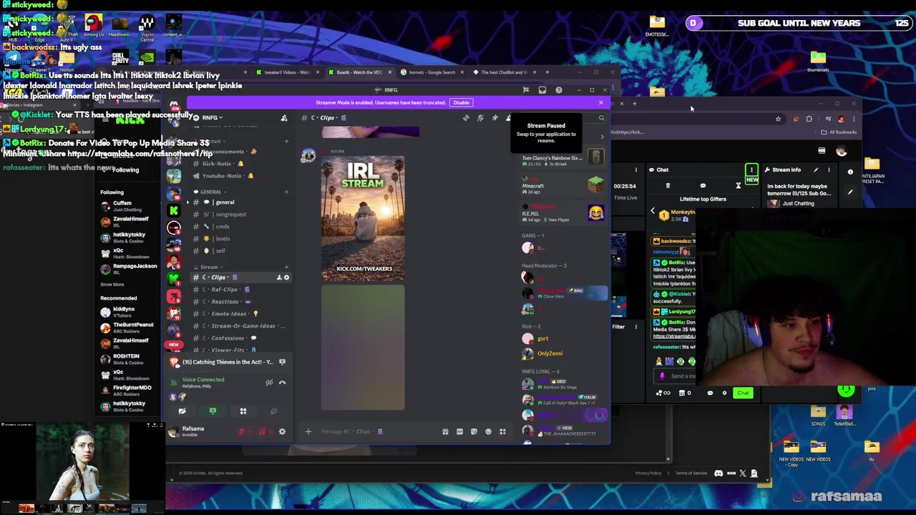This screenshot has height=515, width=916.
Task: Open the blurred spoiler image in chat
Action: pyautogui.click(x=363, y=348)
